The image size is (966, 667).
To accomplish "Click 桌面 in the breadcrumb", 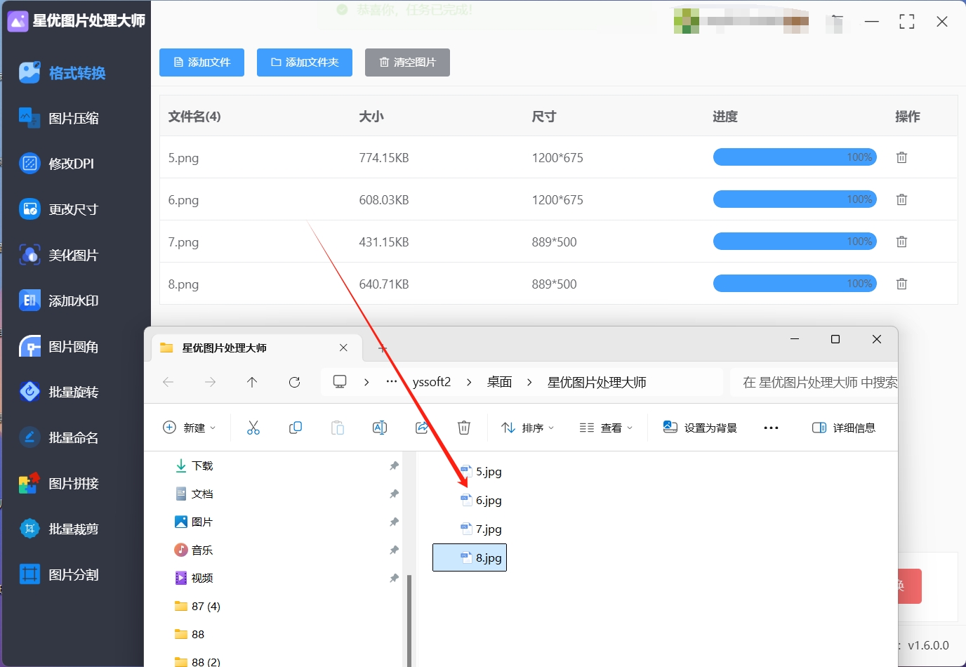I will tap(500, 382).
